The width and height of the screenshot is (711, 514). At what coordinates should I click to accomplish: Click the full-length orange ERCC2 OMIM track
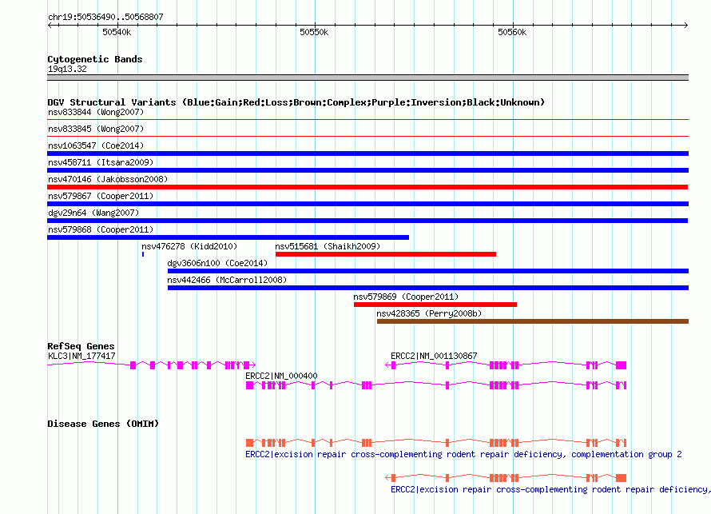tap(436, 442)
